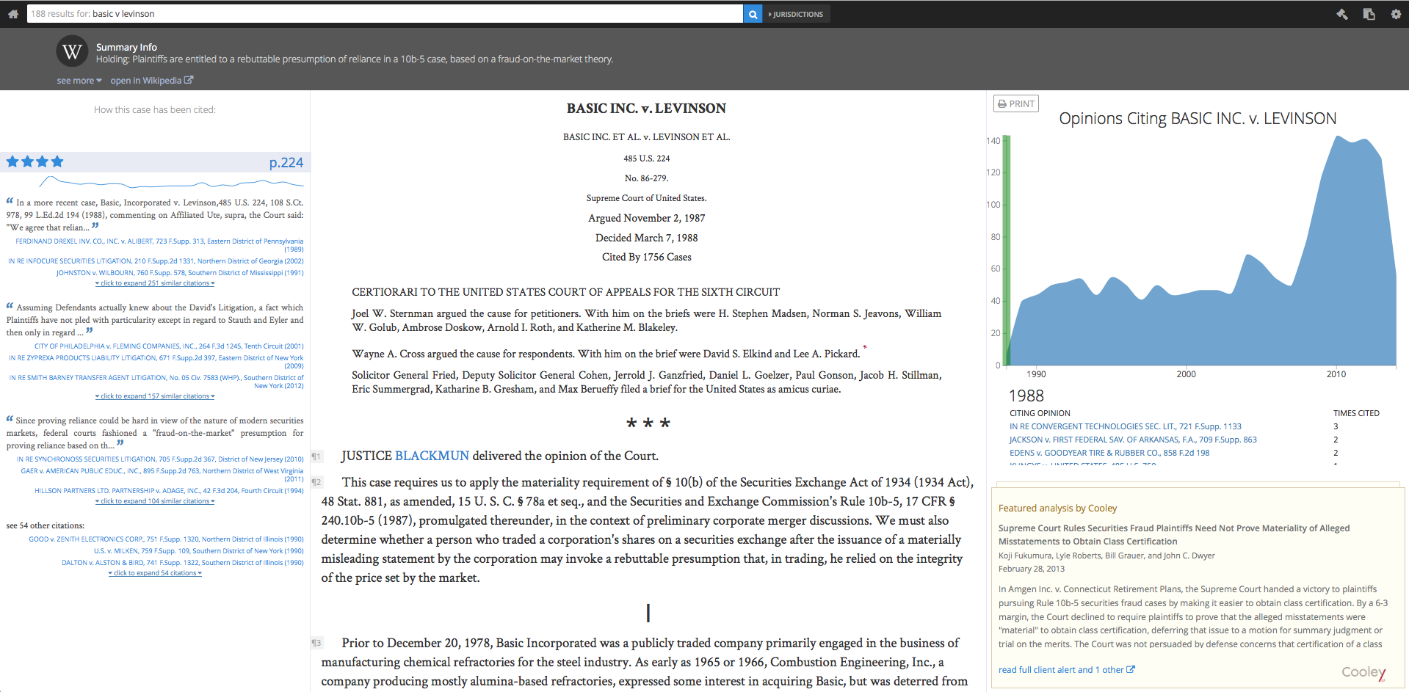Click the 'No. 86-279.' docket number

click(x=647, y=178)
